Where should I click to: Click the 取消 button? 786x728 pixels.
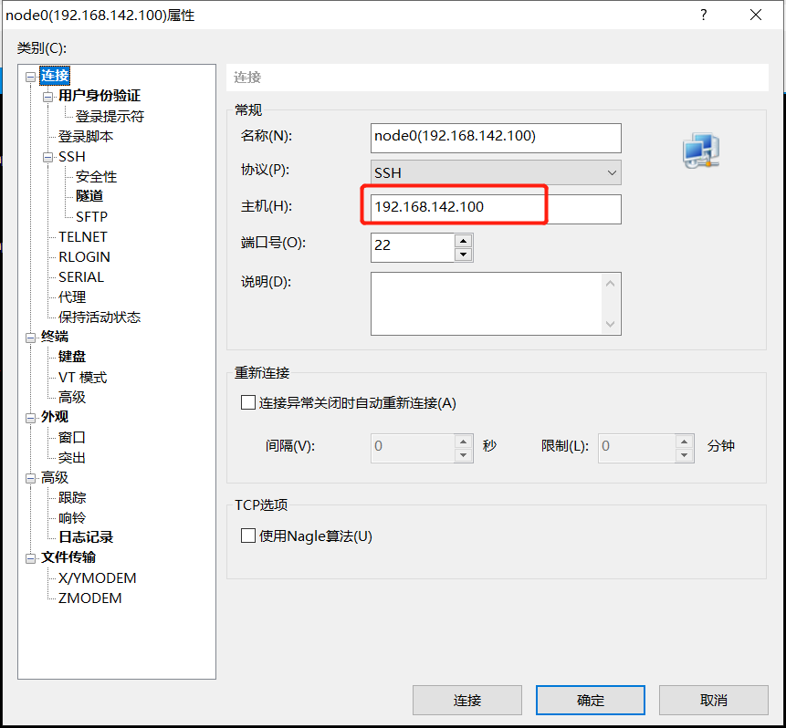[713, 700]
